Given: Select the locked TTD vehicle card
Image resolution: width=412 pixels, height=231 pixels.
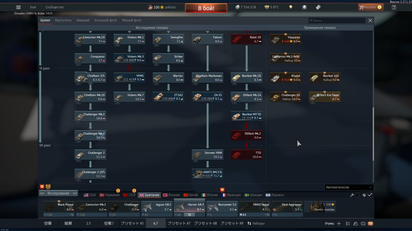Looking at the screenshot, I should [x=247, y=155].
